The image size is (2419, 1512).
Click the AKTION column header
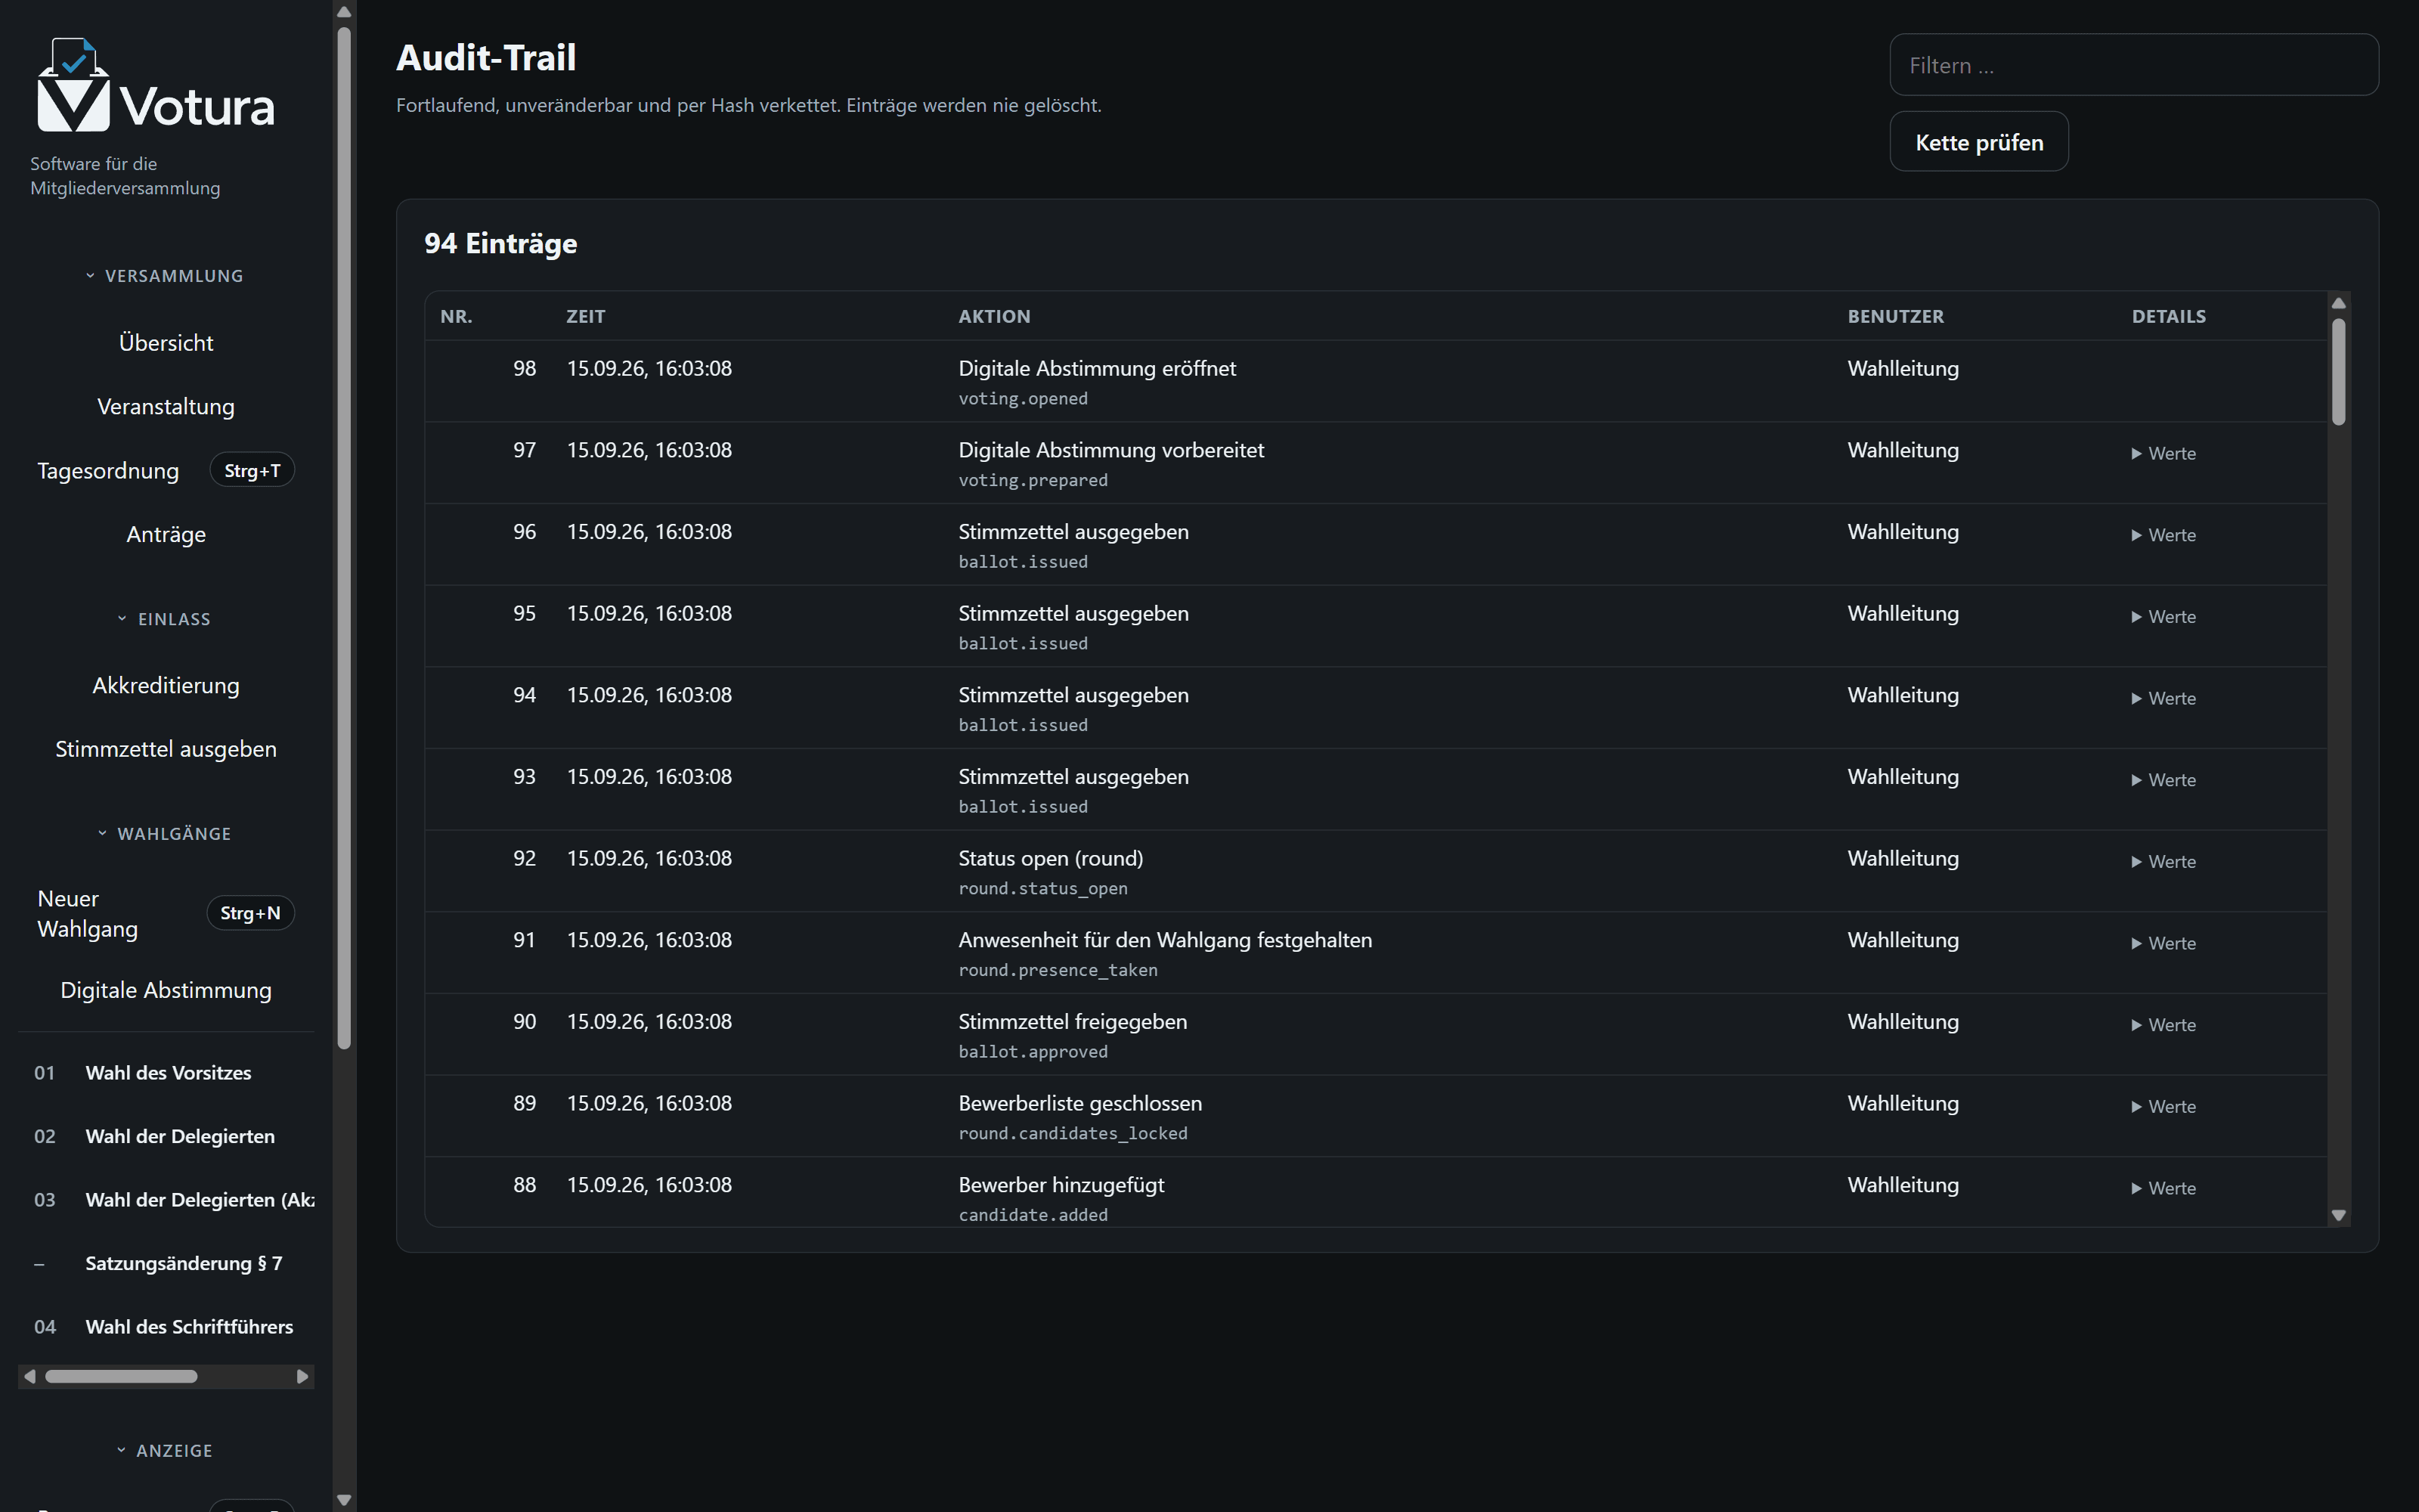click(993, 317)
